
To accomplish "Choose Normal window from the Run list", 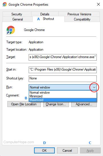I will pos(63,93).
